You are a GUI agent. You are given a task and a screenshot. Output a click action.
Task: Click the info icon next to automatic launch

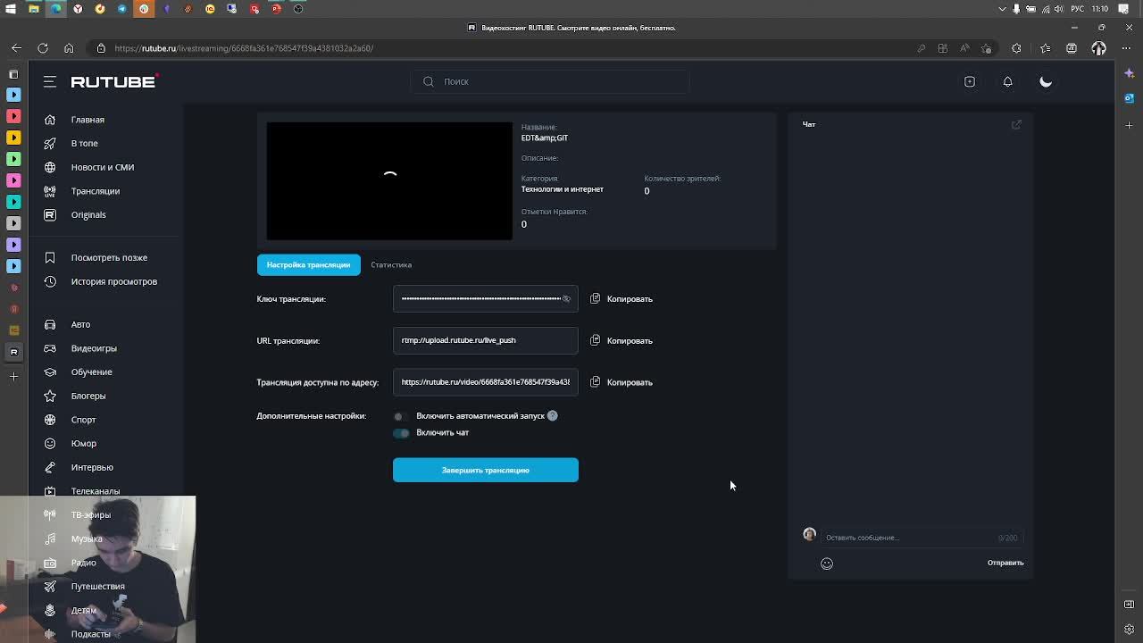[552, 415]
